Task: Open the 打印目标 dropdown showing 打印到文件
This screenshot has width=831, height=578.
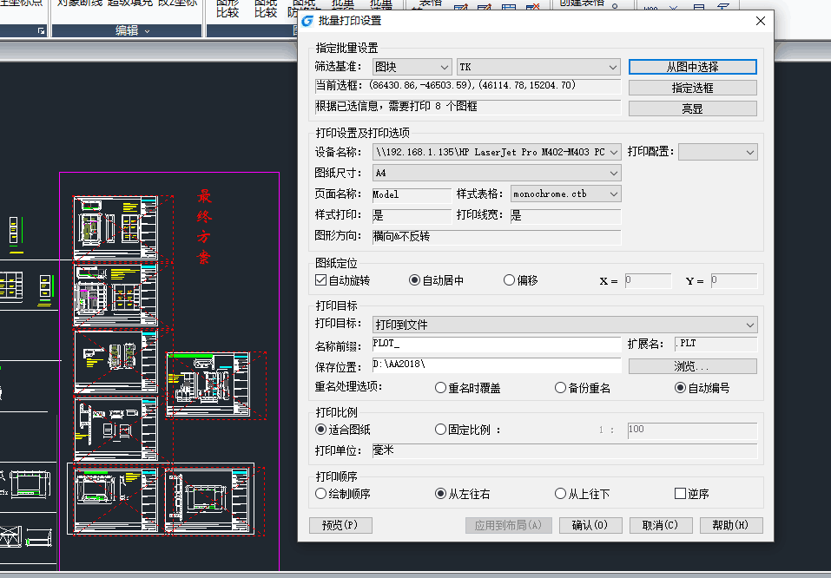Action: pos(565,325)
